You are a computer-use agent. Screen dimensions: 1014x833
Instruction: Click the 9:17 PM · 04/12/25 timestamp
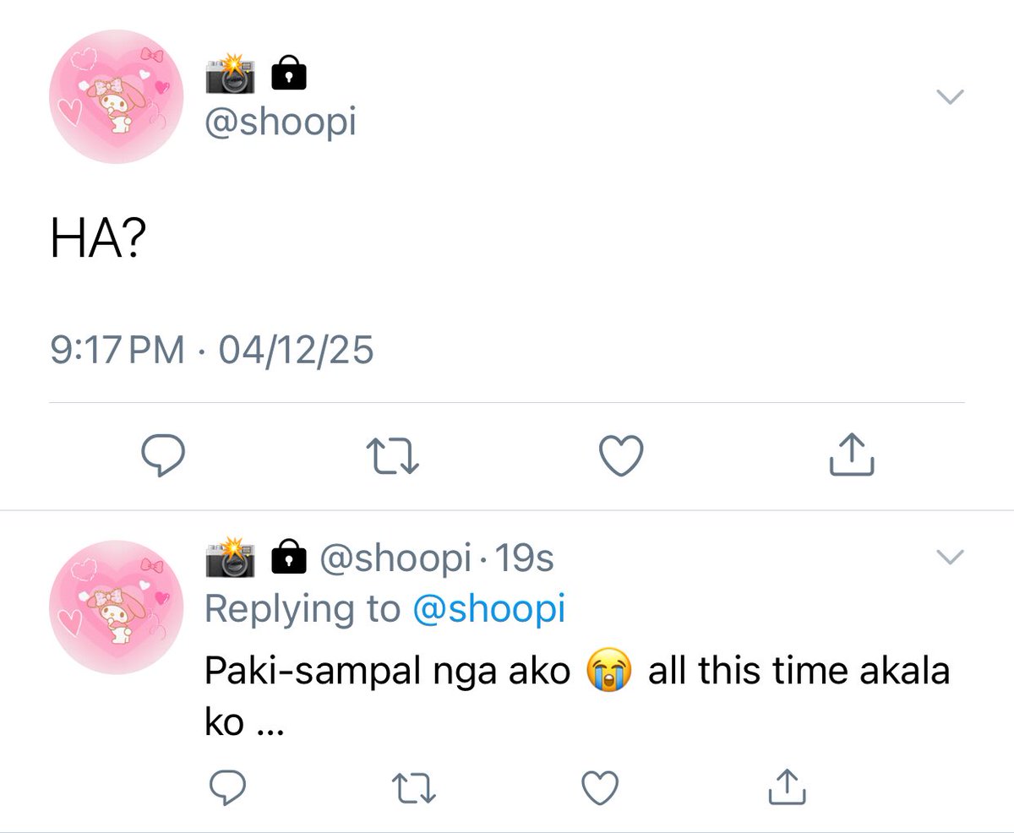(211, 350)
